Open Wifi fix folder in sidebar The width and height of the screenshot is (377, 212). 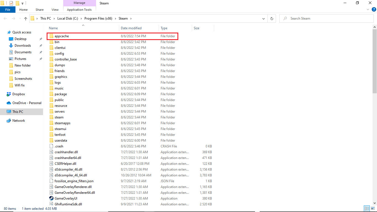pyautogui.click(x=20, y=85)
